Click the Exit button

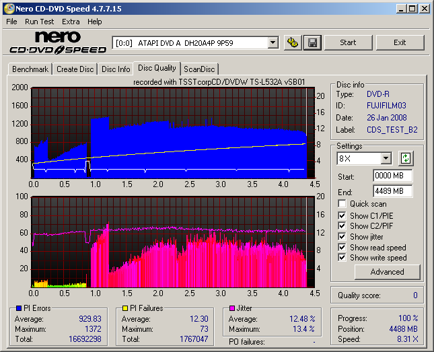[x=400, y=42]
